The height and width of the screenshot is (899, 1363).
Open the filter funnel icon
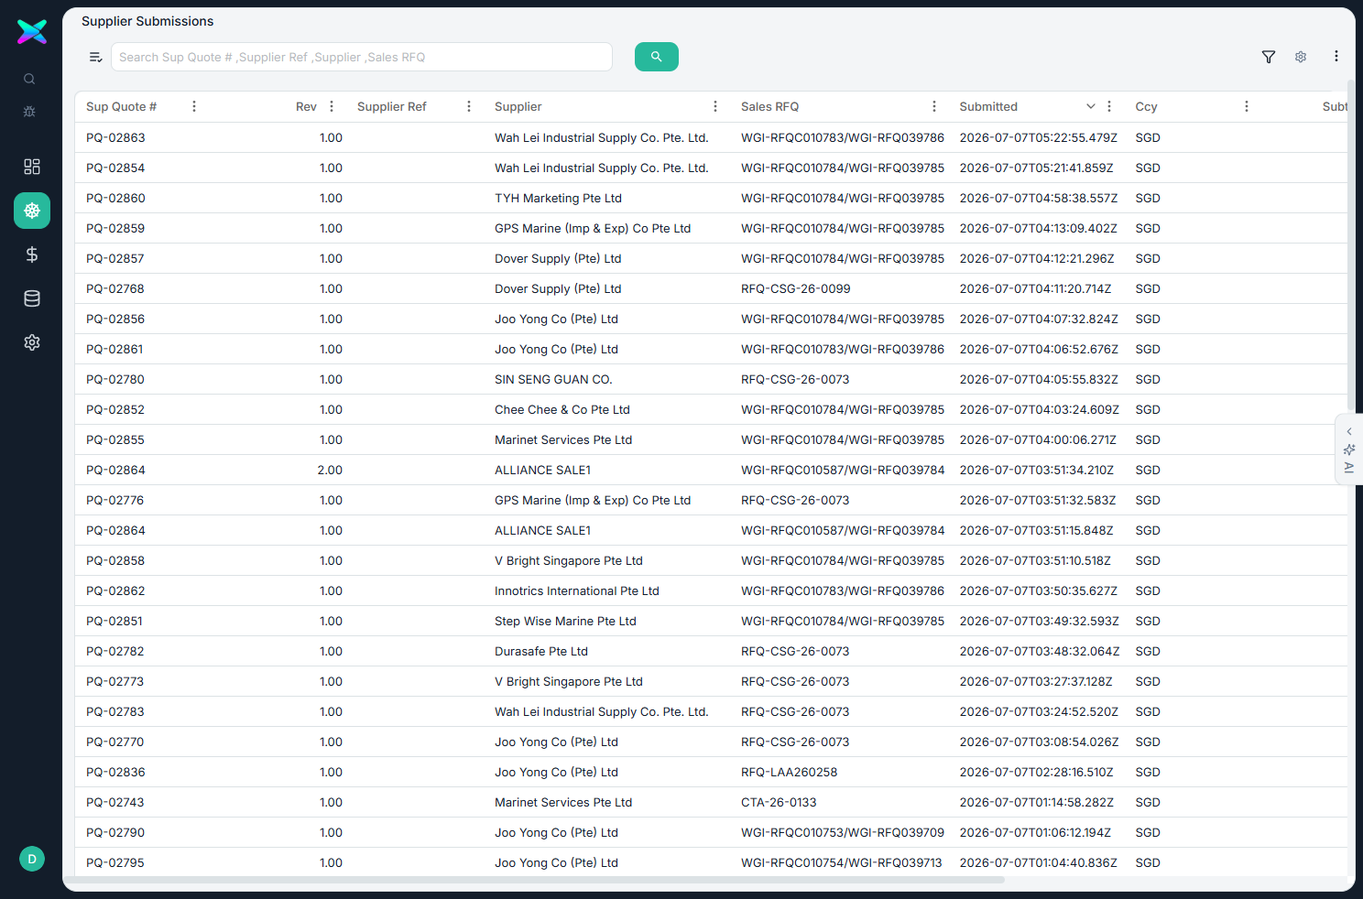pyautogui.click(x=1269, y=57)
